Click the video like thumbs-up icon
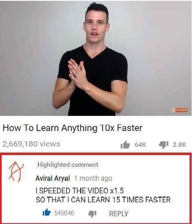The height and width of the screenshot is (224, 192). pyautogui.click(x=125, y=145)
